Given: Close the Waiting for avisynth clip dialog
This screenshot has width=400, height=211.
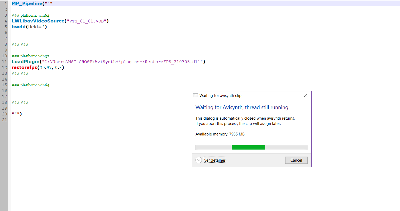Looking at the screenshot, I should coord(306,95).
